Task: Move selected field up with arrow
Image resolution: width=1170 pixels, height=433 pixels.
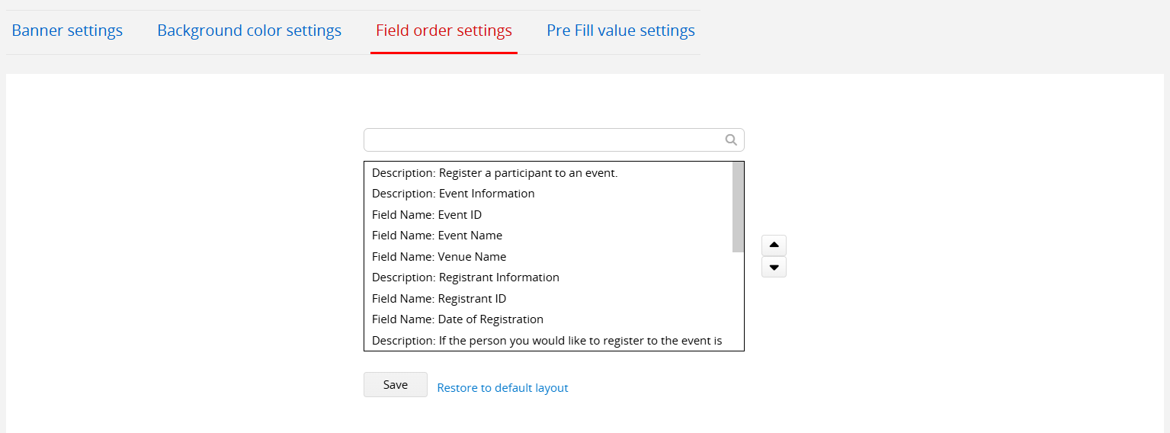Action: pos(774,245)
